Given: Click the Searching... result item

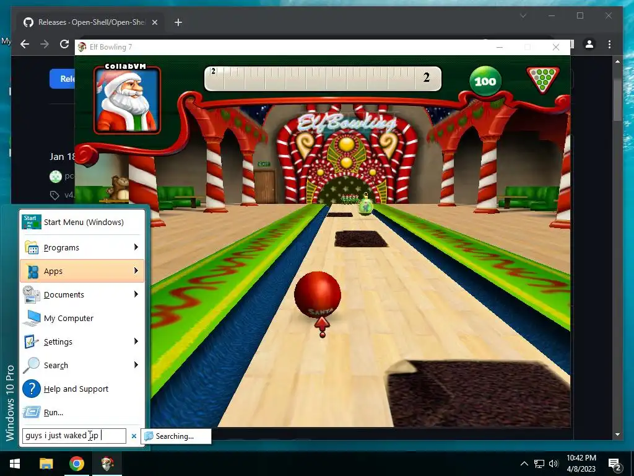Looking at the screenshot, I should coord(176,436).
